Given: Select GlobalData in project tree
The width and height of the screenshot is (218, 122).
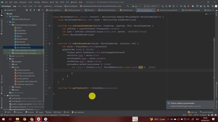Looking at the screenshot, I should tap(21, 30).
